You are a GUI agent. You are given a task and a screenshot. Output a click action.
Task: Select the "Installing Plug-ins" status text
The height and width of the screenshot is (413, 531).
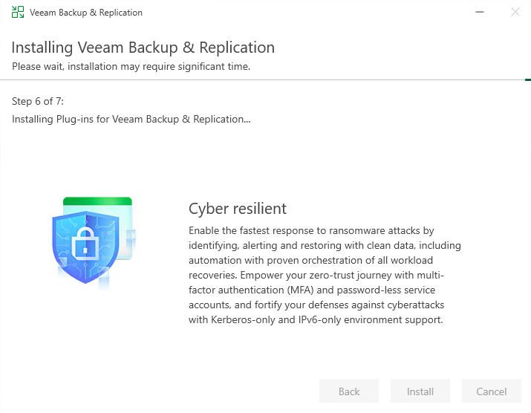(131, 119)
